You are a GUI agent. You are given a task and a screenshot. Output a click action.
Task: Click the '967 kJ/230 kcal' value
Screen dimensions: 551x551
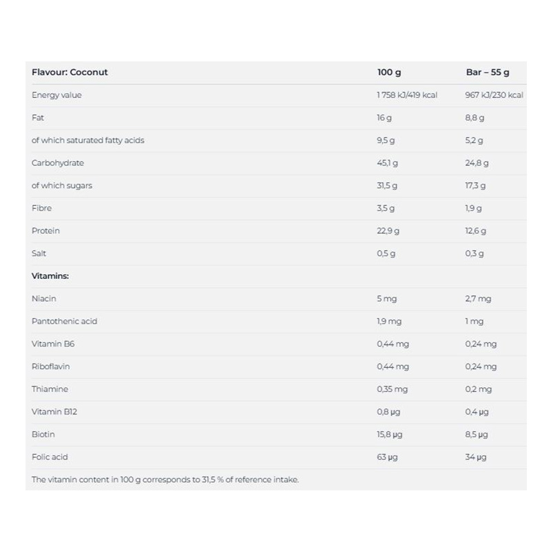point(494,95)
